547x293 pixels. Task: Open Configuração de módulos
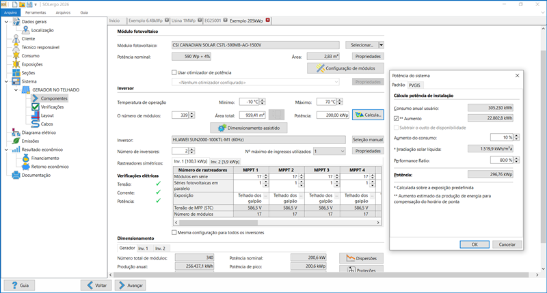pos(347,69)
